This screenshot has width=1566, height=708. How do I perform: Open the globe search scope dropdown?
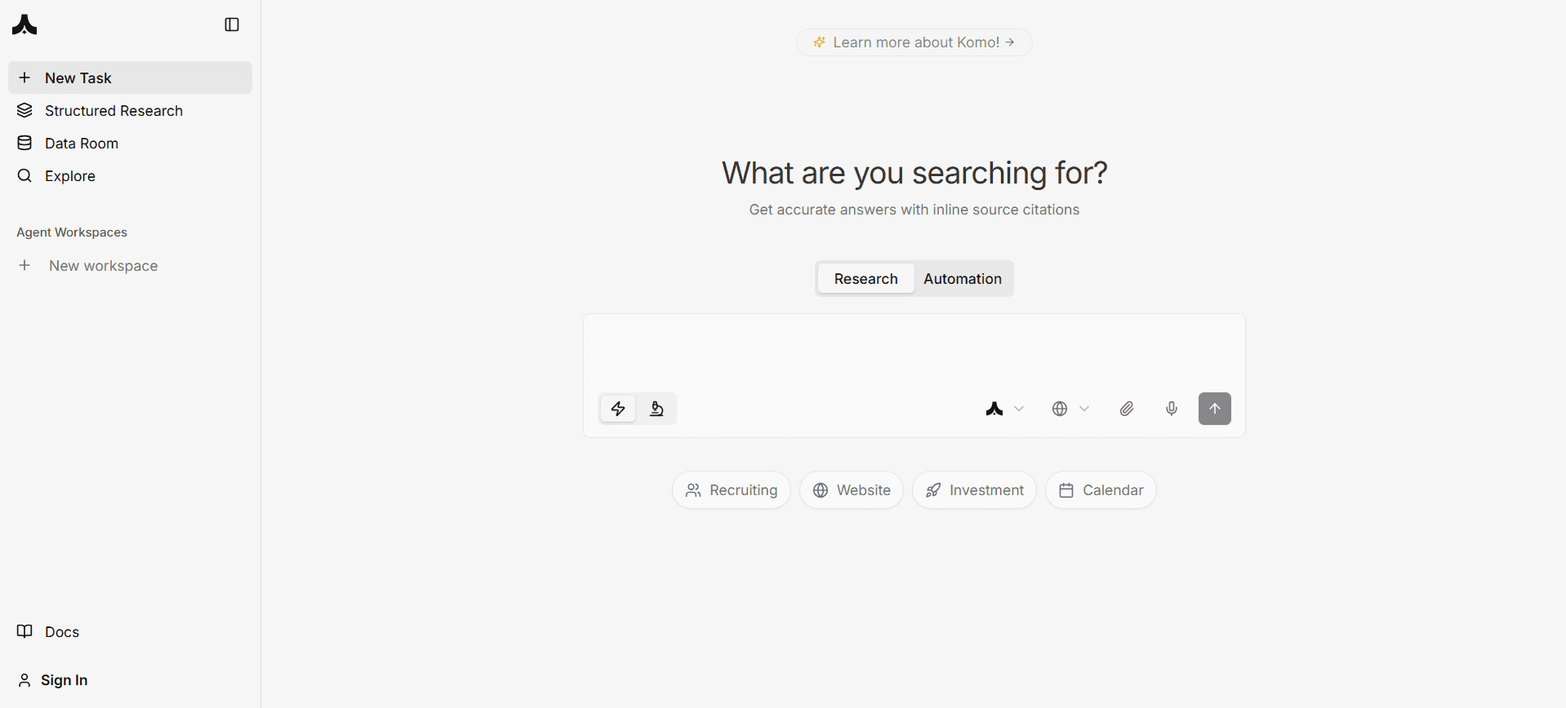tap(1070, 409)
